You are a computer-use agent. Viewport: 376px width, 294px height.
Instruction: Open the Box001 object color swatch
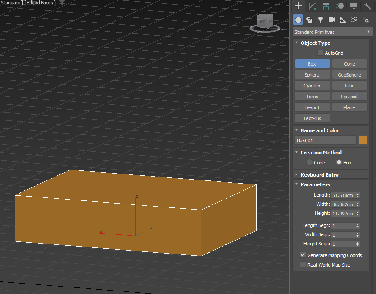pos(363,140)
